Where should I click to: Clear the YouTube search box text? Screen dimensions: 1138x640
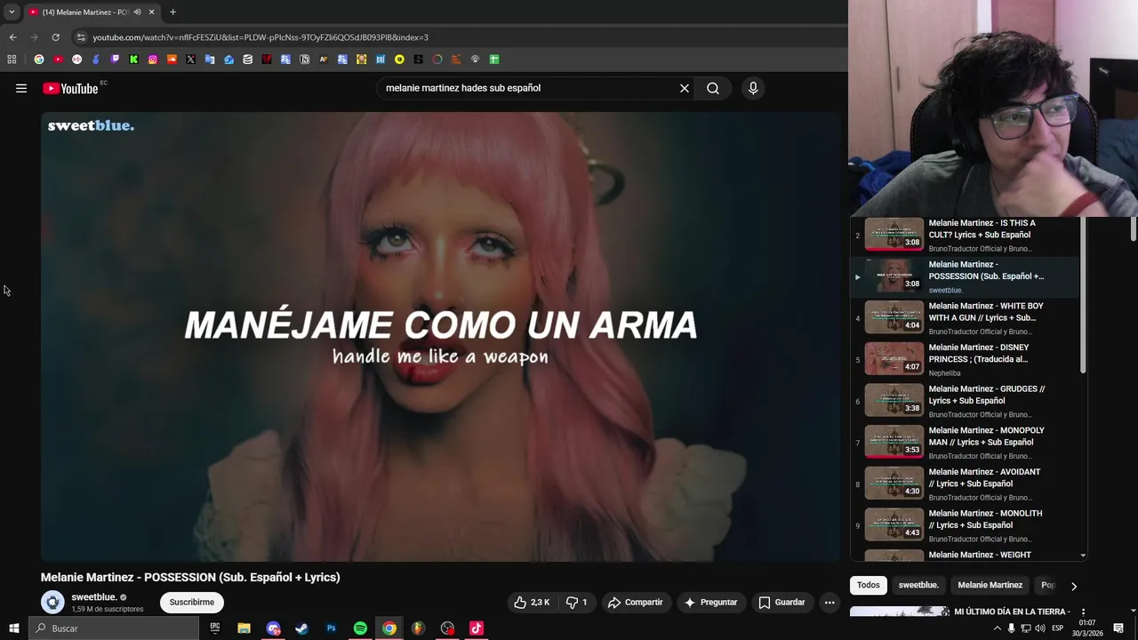(685, 88)
